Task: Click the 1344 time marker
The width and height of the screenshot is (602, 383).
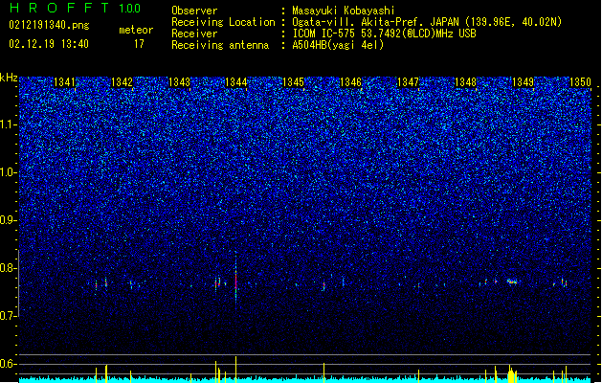Action: (x=236, y=82)
